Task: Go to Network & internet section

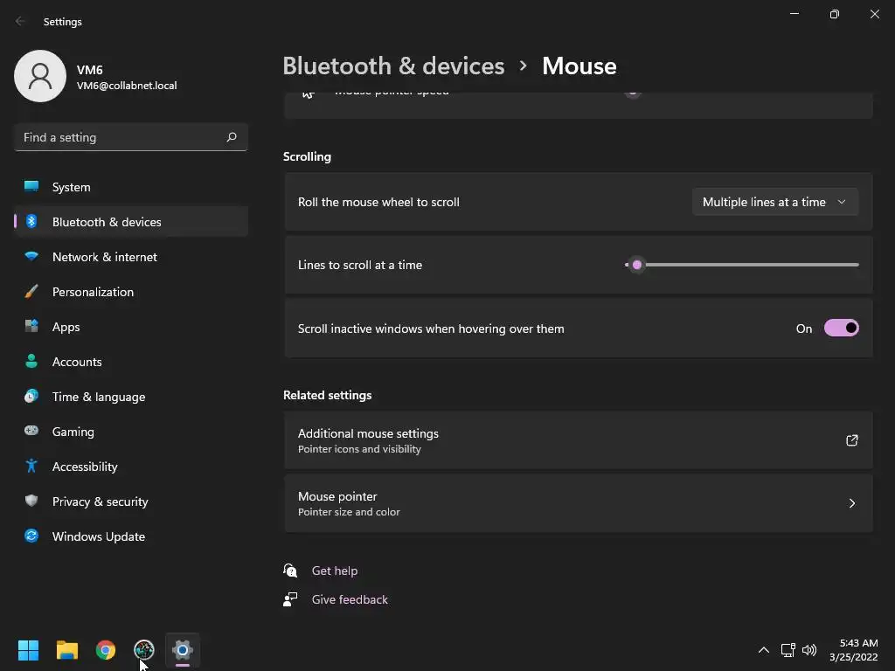Action: coord(104,257)
